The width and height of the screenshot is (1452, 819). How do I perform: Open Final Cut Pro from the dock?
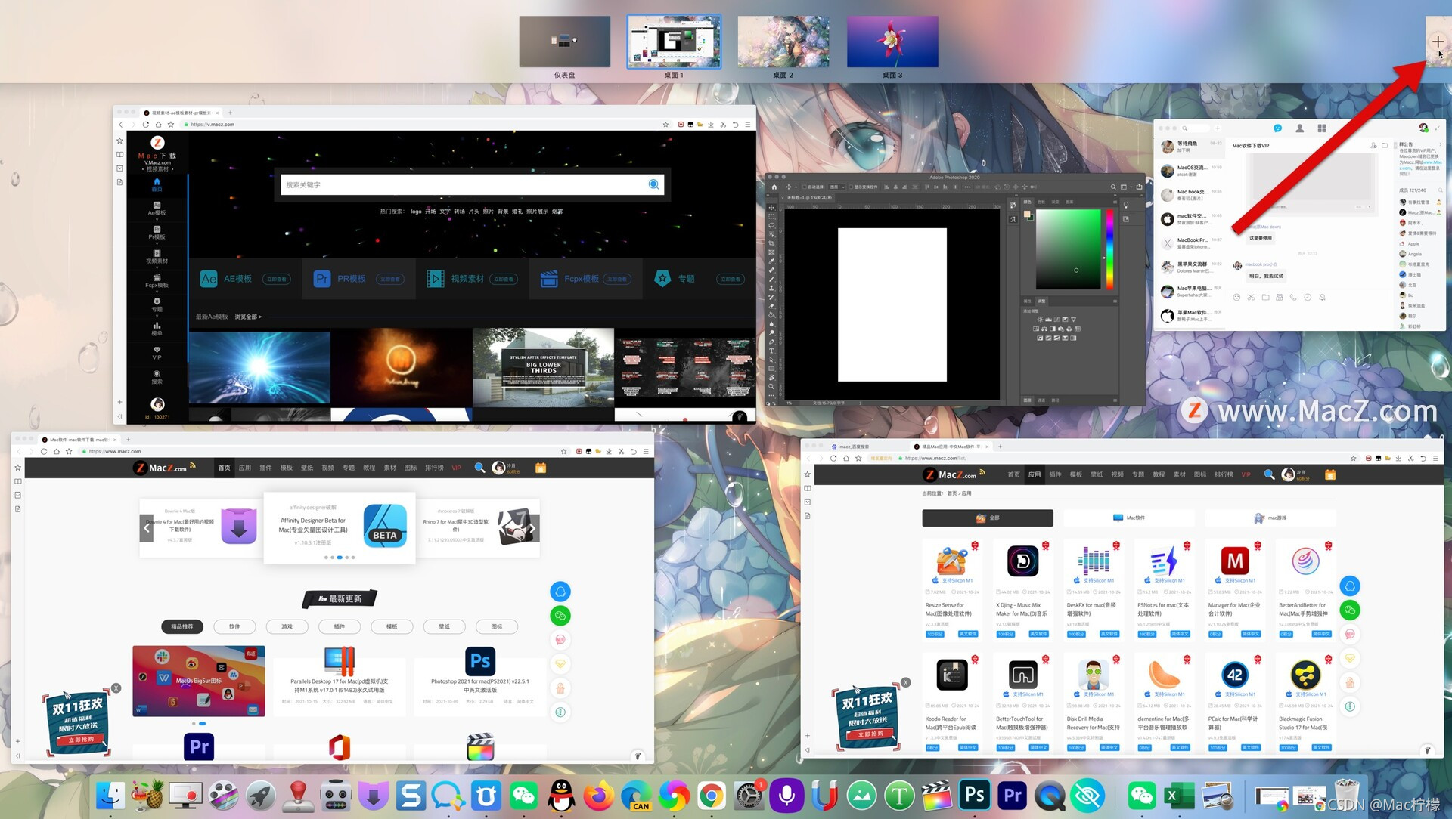937,796
